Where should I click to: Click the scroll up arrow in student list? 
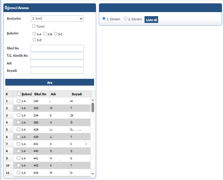click(x=93, y=100)
